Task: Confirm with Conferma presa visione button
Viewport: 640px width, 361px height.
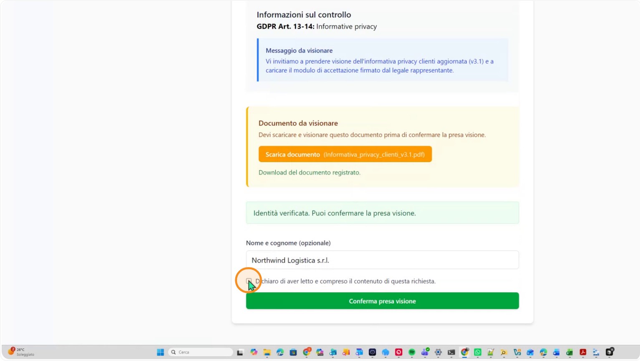Action: pos(382,301)
